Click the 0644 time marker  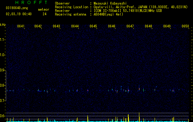coord(75,26)
